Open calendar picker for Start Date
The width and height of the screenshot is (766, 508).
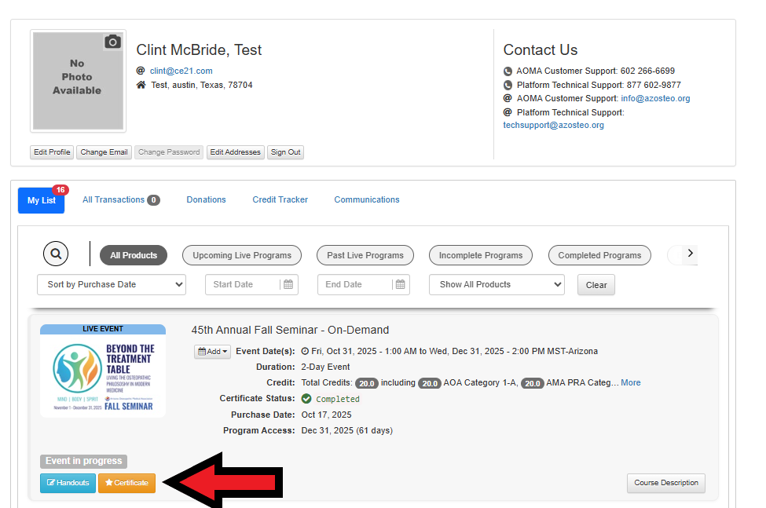click(x=288, y=284)
